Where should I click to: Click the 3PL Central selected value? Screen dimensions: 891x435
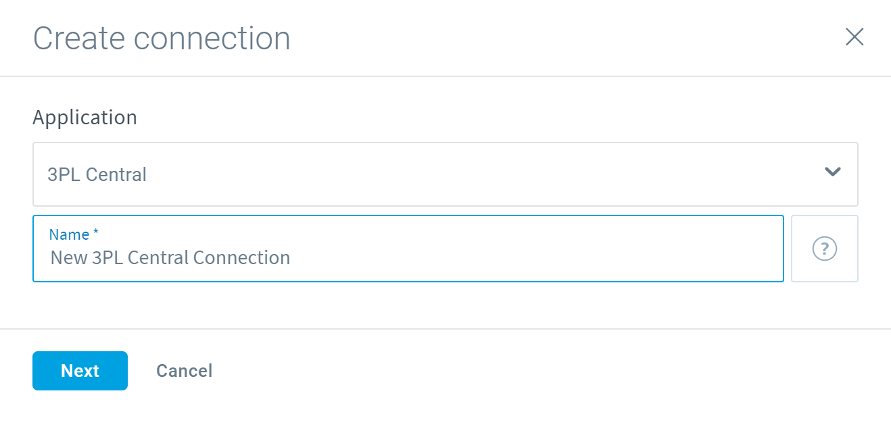97,174
